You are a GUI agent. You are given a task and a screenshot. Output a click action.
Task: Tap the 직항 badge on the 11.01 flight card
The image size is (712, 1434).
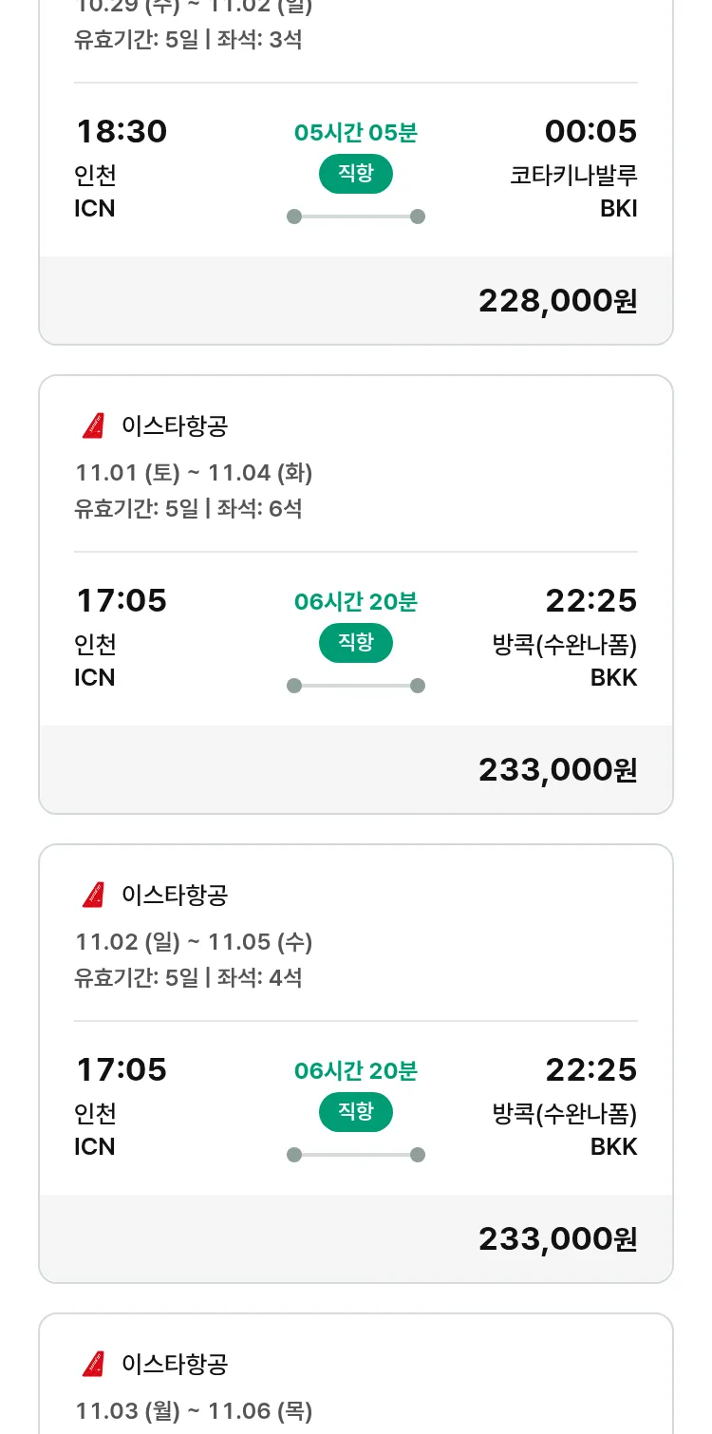pyautogui.click(x=355, y=643)
